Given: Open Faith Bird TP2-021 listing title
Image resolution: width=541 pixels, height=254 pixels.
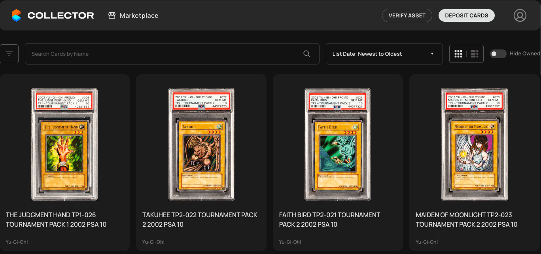Looking at the screenshot, I should pyautogui.click(x=329, y=220).
